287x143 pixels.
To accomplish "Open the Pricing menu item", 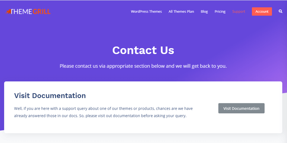I will tap(220, 12).
